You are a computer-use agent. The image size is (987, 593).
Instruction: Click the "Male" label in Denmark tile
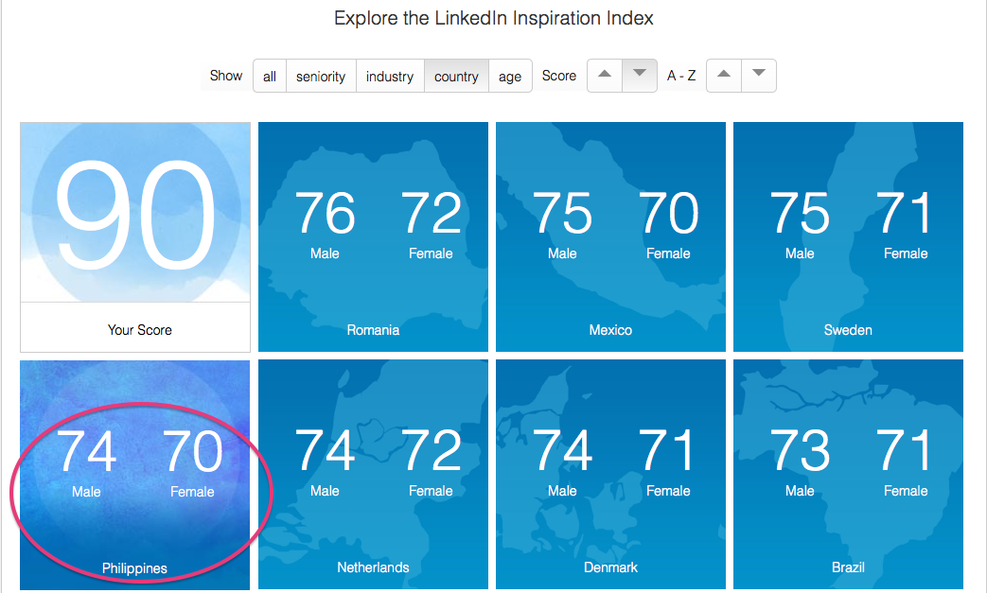(x=562, y=491)
